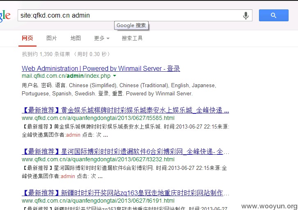Expand the 更多 dropdown menu
This screenshot has height=210, width=298.
click(x=102, y=38)
